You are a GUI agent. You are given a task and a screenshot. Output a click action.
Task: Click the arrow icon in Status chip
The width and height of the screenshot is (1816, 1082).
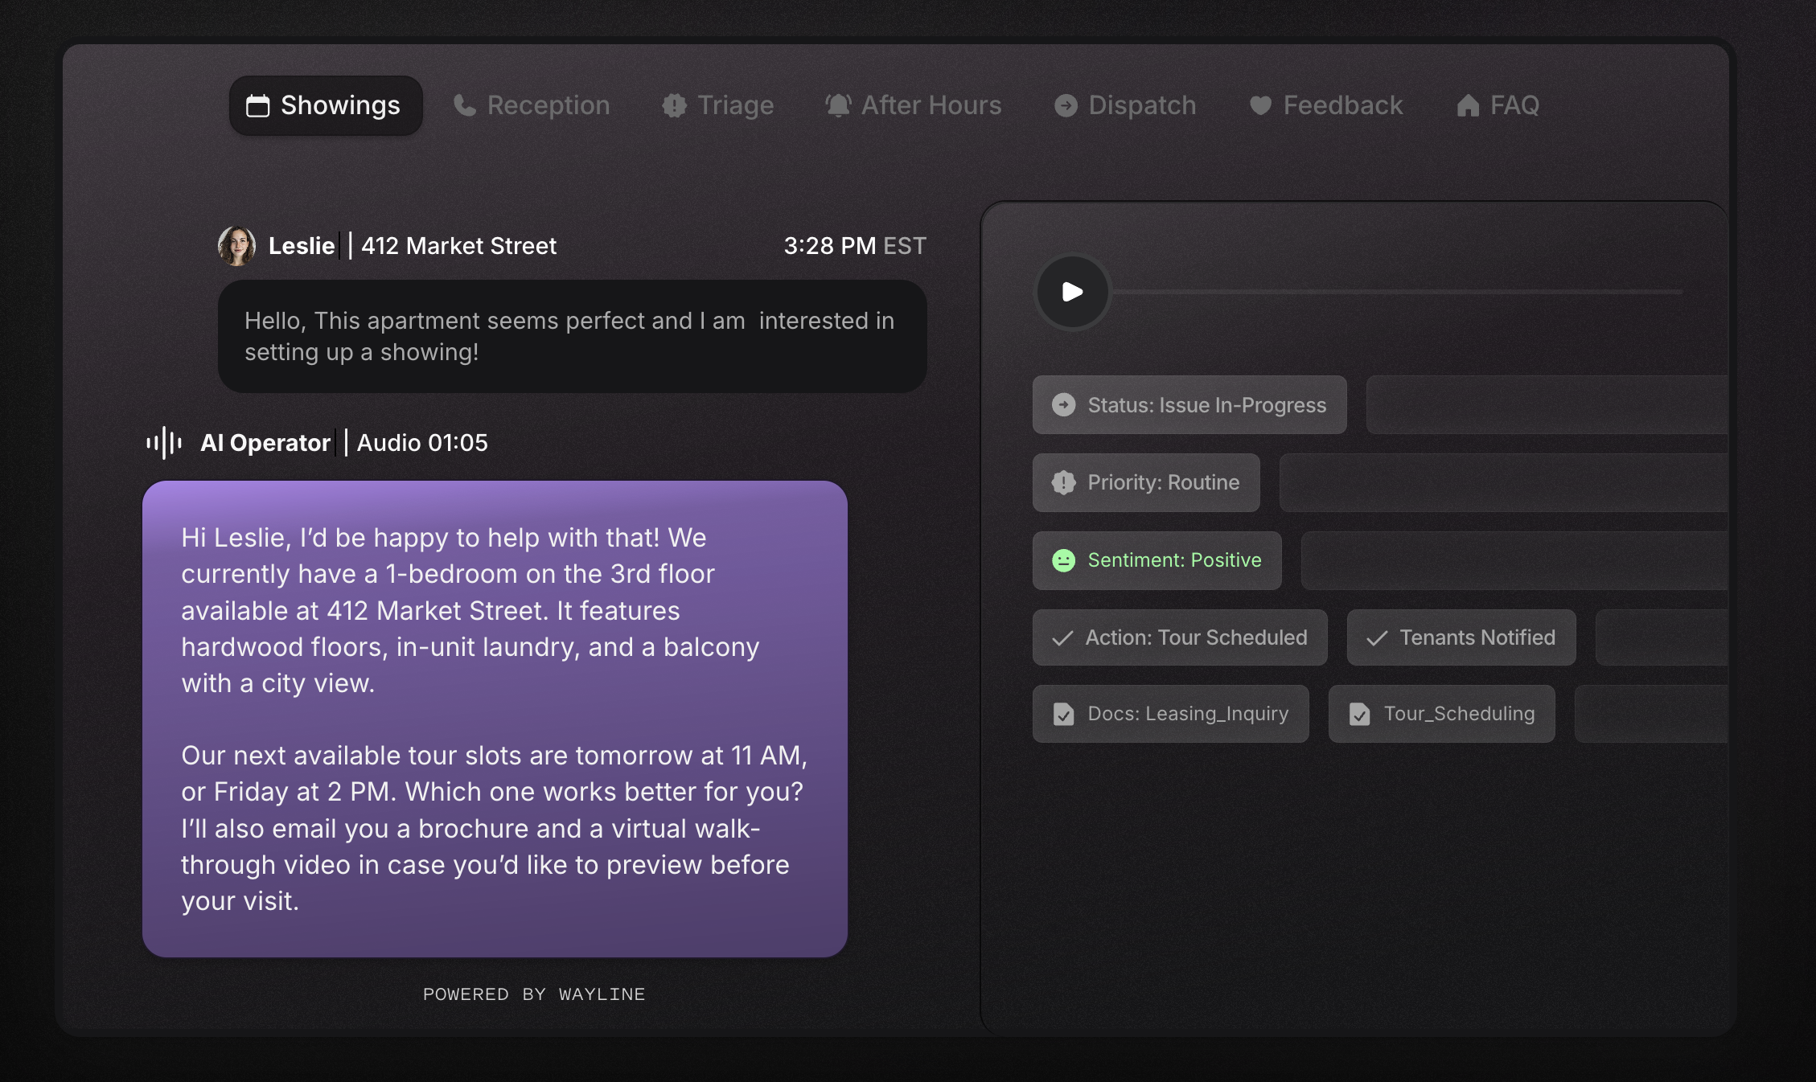coord(1063,405)
